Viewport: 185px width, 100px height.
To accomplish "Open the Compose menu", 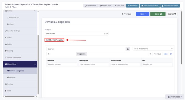I will pyautogui.click(x=175, y=97).
